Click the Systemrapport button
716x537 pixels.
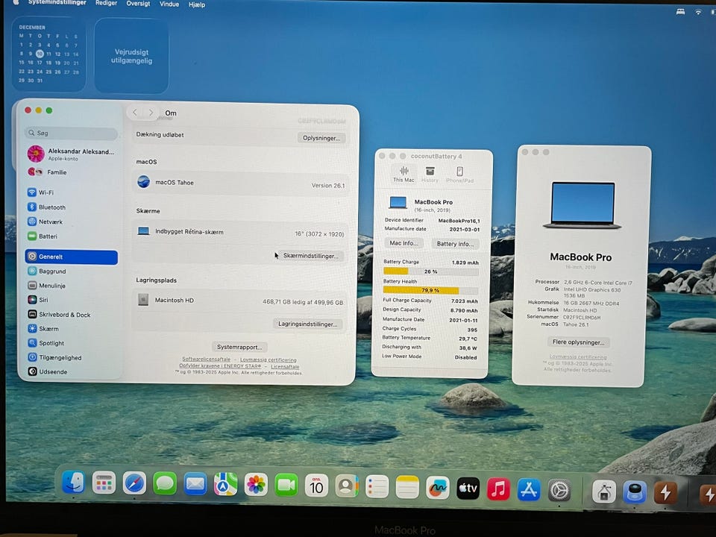tap(239, 347)
